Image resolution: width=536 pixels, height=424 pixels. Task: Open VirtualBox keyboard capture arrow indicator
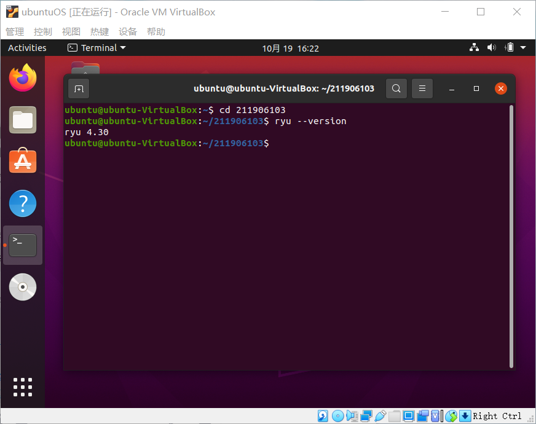[465, 416]
